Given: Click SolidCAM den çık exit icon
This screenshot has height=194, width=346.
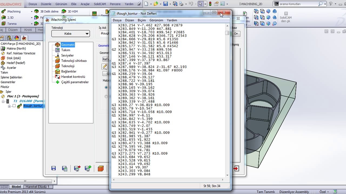Looking at the screenshot, I should point(286,13).
